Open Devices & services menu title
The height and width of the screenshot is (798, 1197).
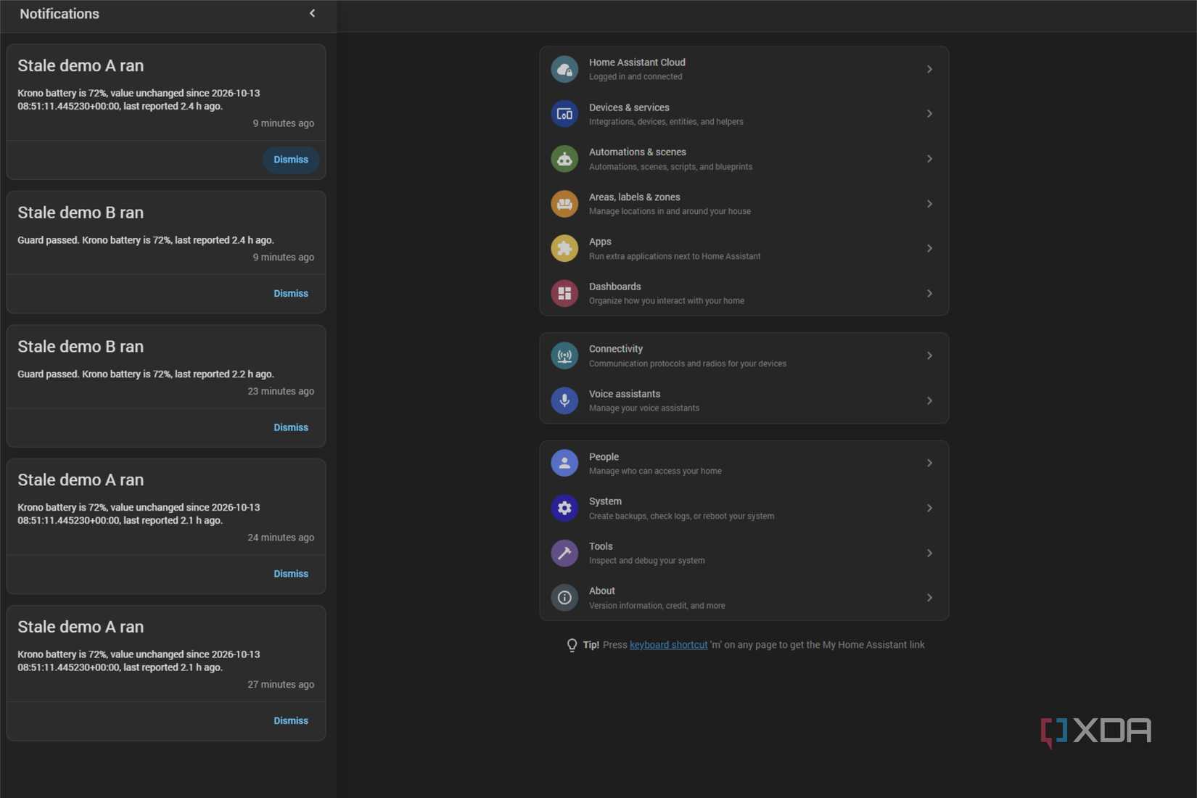(629, 107)
